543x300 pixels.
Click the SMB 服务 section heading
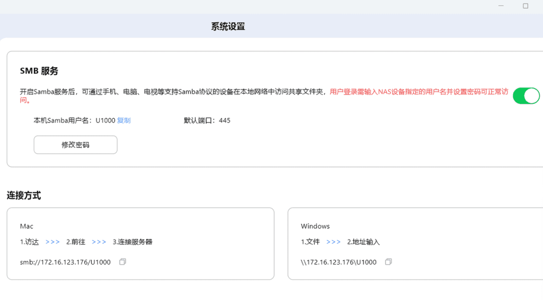click(x=39, y=71)
